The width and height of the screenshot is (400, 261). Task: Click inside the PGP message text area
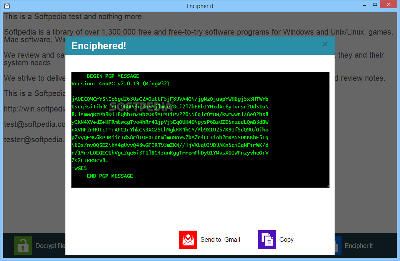pos(200,130)
